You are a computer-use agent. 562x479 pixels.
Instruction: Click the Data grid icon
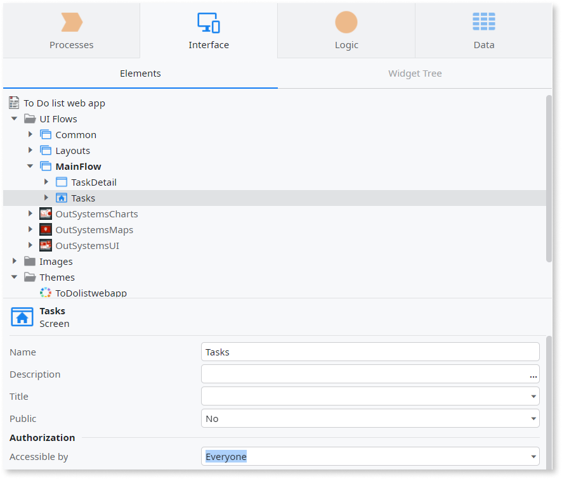[484, 22]
